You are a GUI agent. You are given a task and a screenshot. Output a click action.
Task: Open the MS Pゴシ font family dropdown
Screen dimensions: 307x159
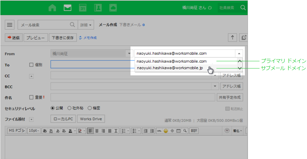[x=17, y=131]
